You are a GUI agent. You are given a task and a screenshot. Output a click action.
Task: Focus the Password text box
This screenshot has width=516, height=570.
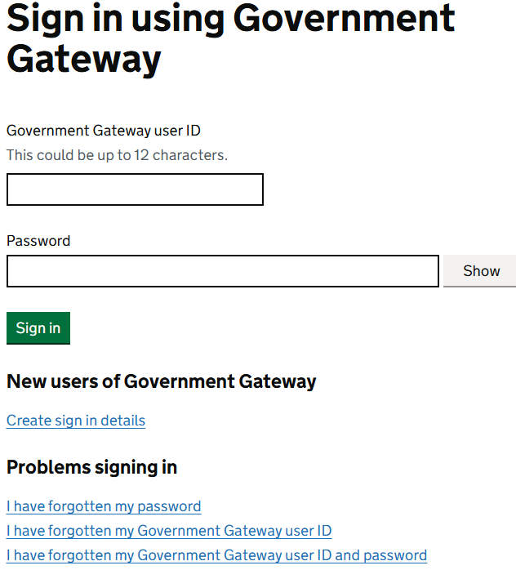click(x=222, y=271)
